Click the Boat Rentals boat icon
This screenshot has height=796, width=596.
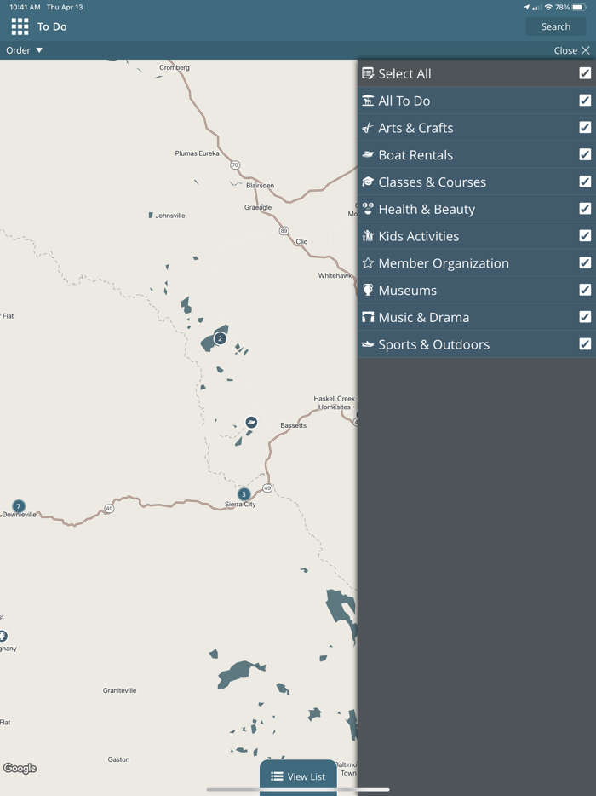pos(368,155)
